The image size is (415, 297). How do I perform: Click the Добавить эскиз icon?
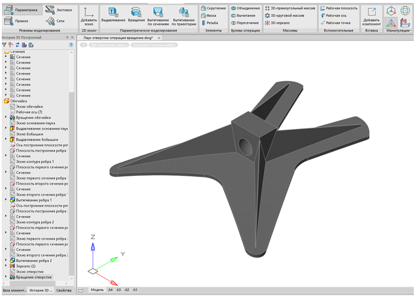[88, 15]
